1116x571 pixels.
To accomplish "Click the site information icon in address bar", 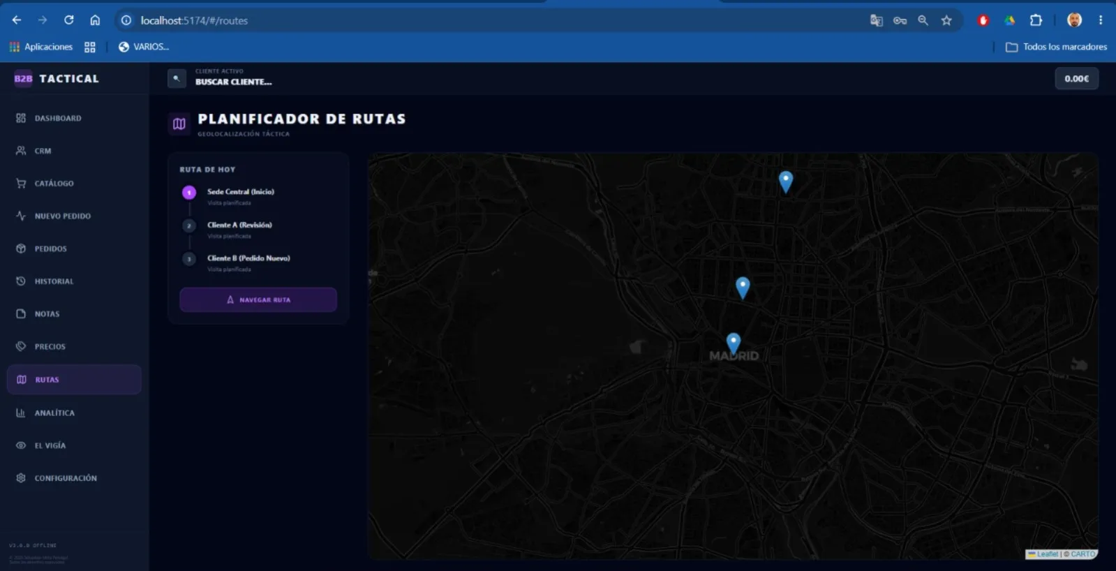I will point(126,20).
